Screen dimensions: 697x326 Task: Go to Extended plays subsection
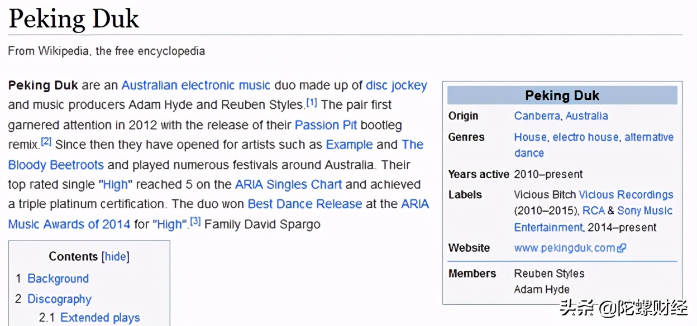click(x=100, y=318)
